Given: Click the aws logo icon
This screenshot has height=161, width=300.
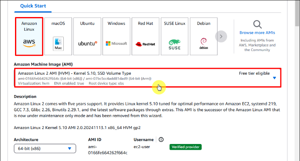Looking at the screenshot, I should pyautogui.click(x=29, y=43).
